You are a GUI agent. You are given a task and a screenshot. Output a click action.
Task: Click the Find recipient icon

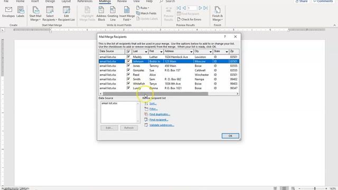point(146,120)
